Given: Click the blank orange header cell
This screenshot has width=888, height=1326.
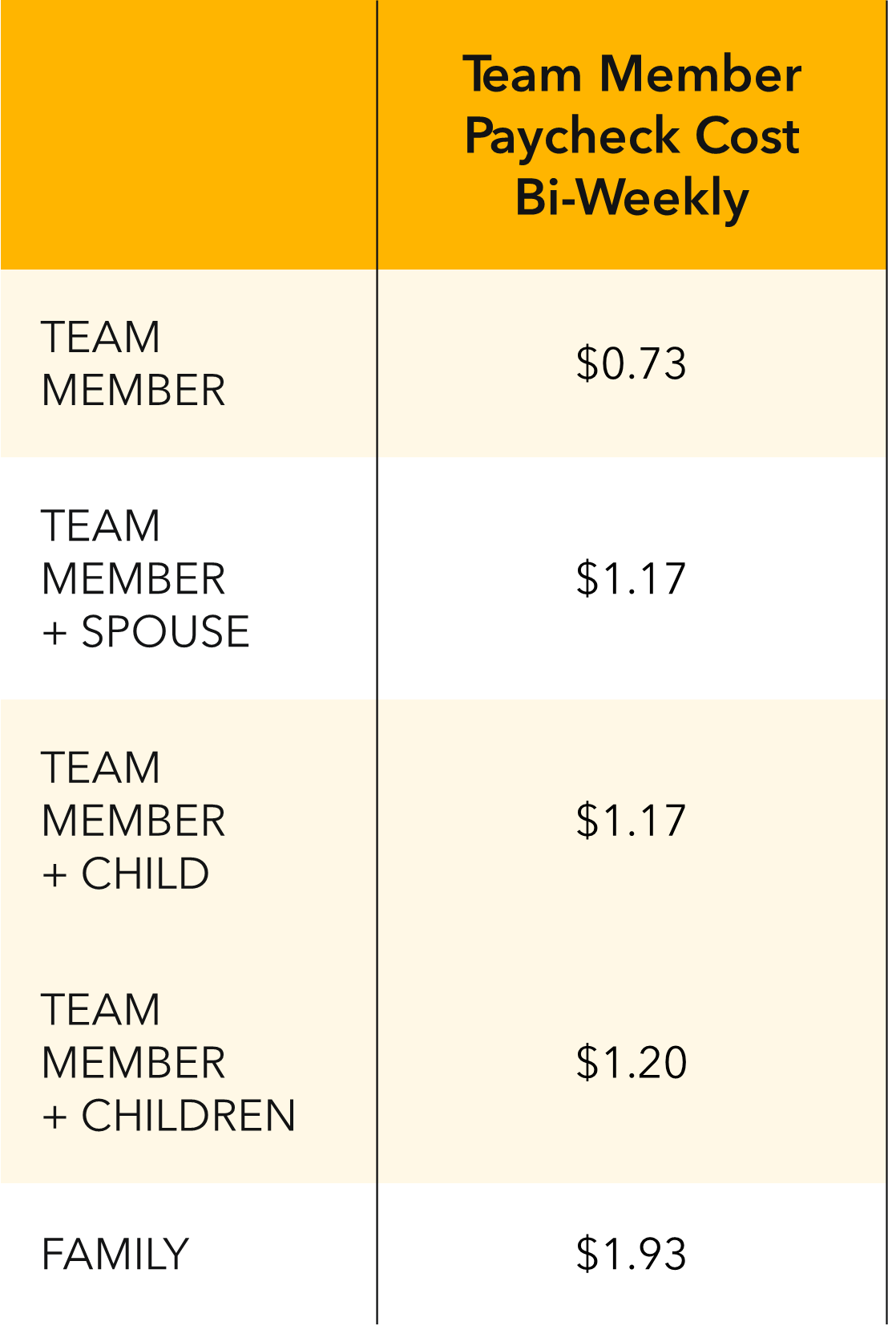Looking at the screenshot, I should tap(188, 135).
